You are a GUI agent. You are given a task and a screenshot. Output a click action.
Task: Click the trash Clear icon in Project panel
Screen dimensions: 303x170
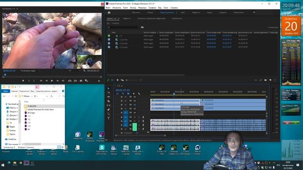275,80
